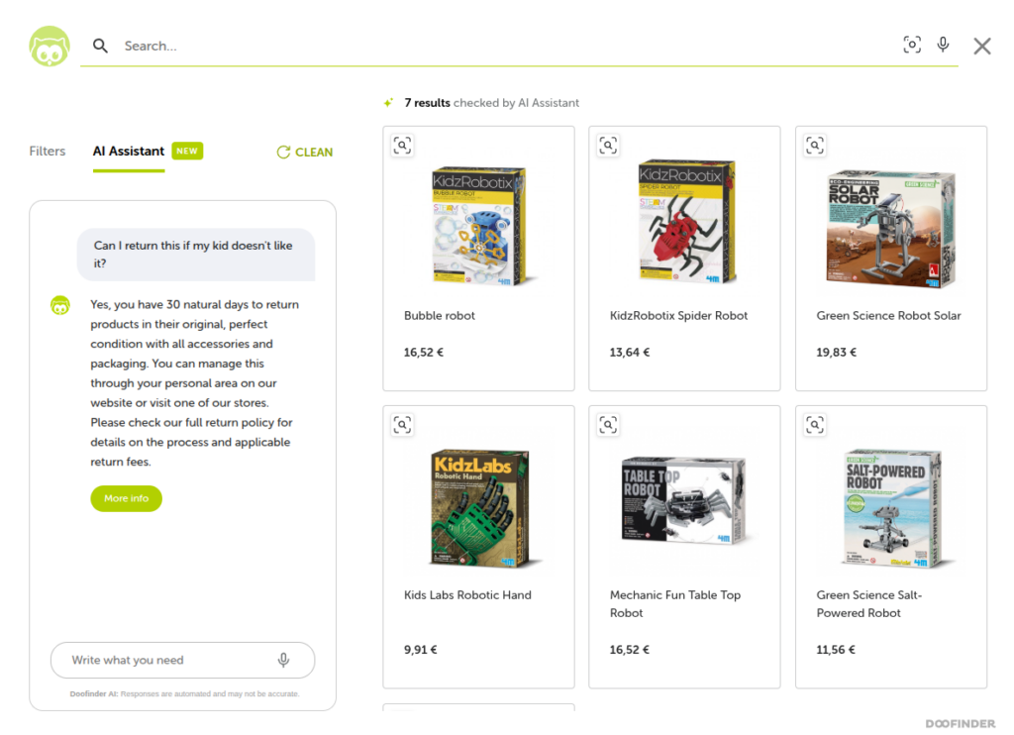Click the More info button
The height and width of the screenshot is (735, 1014).
pyautogui.click(x=126, y=498)
